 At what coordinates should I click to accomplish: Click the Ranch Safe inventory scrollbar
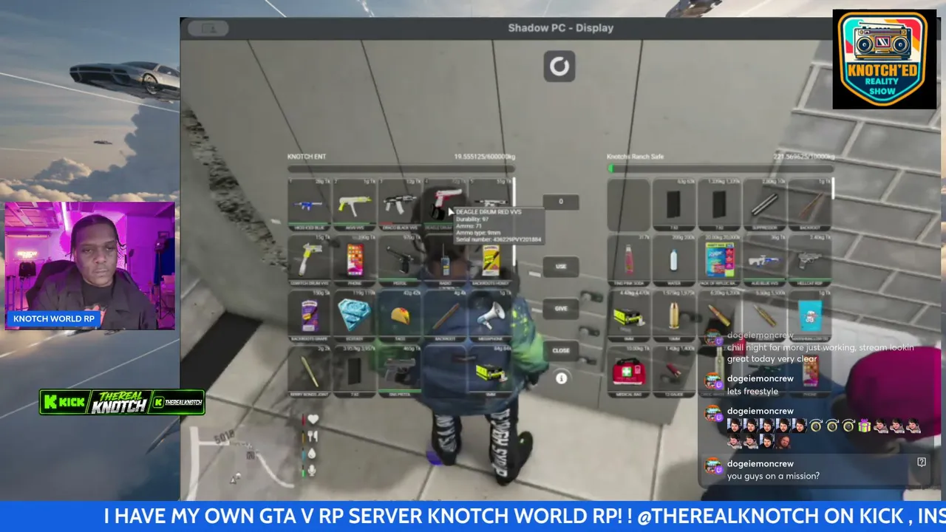click(833, 190)
